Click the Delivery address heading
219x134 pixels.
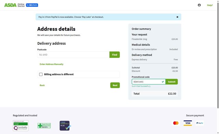(51, 43)
